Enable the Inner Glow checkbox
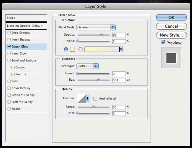 9,54
